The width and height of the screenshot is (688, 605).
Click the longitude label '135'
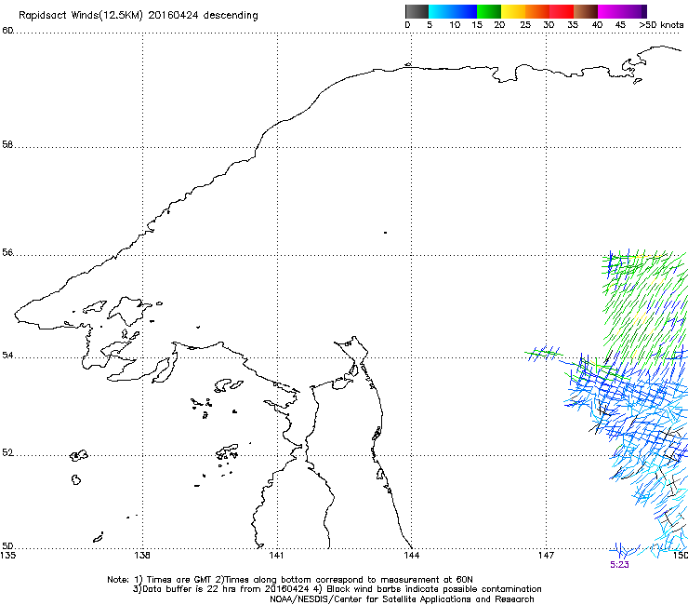(x=8, y=556)
